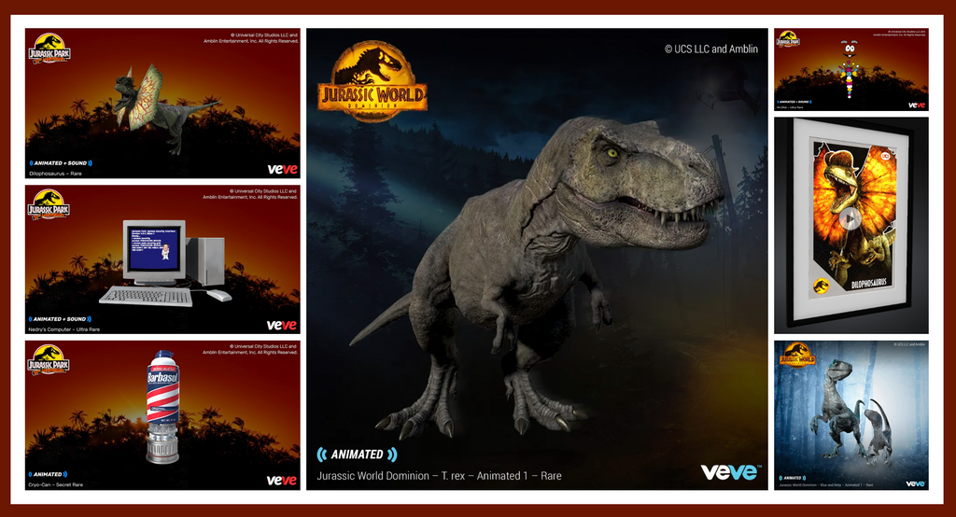Click the 'Jurassic World Dominion – T. rex – Animated 1 – Rare' caption

point(439,476)
